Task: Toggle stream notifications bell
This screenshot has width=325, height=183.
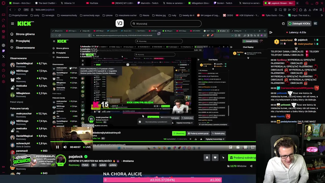Action: [x=207, y=158]
